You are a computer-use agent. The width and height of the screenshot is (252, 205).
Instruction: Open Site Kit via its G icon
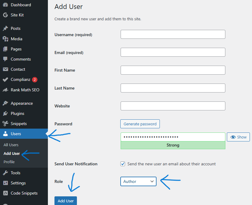(x=5, y=15)
